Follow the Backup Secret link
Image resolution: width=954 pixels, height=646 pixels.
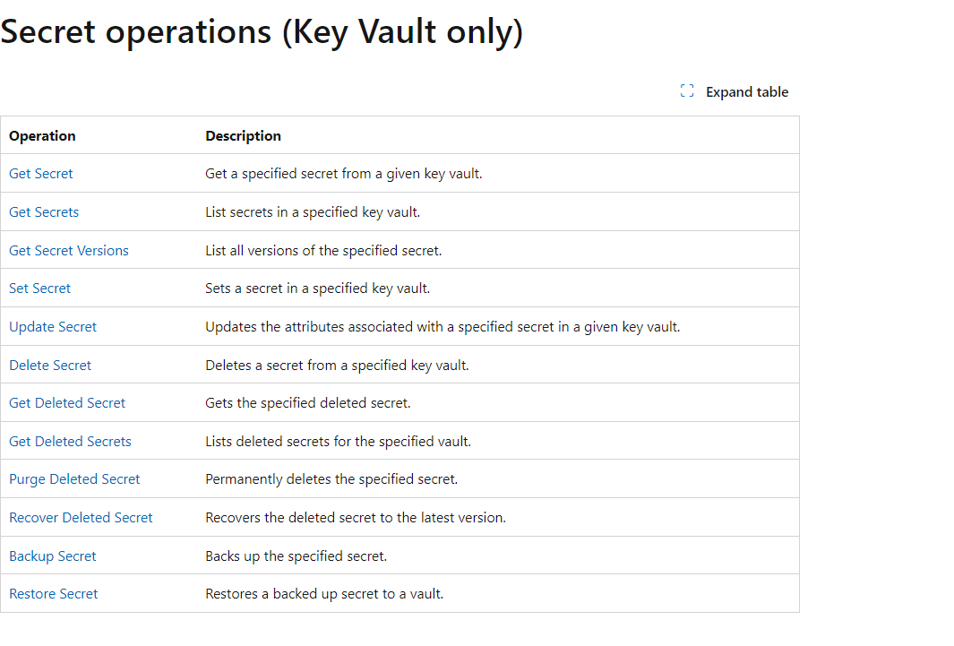pyautogui.click(x=52, y=556)
